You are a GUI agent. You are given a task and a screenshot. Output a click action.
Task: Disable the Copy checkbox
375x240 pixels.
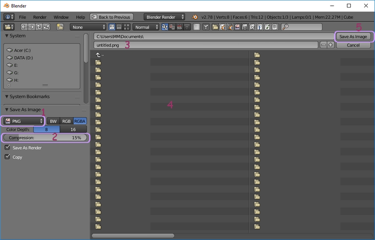pyautogui.click(x=7, y=157)
